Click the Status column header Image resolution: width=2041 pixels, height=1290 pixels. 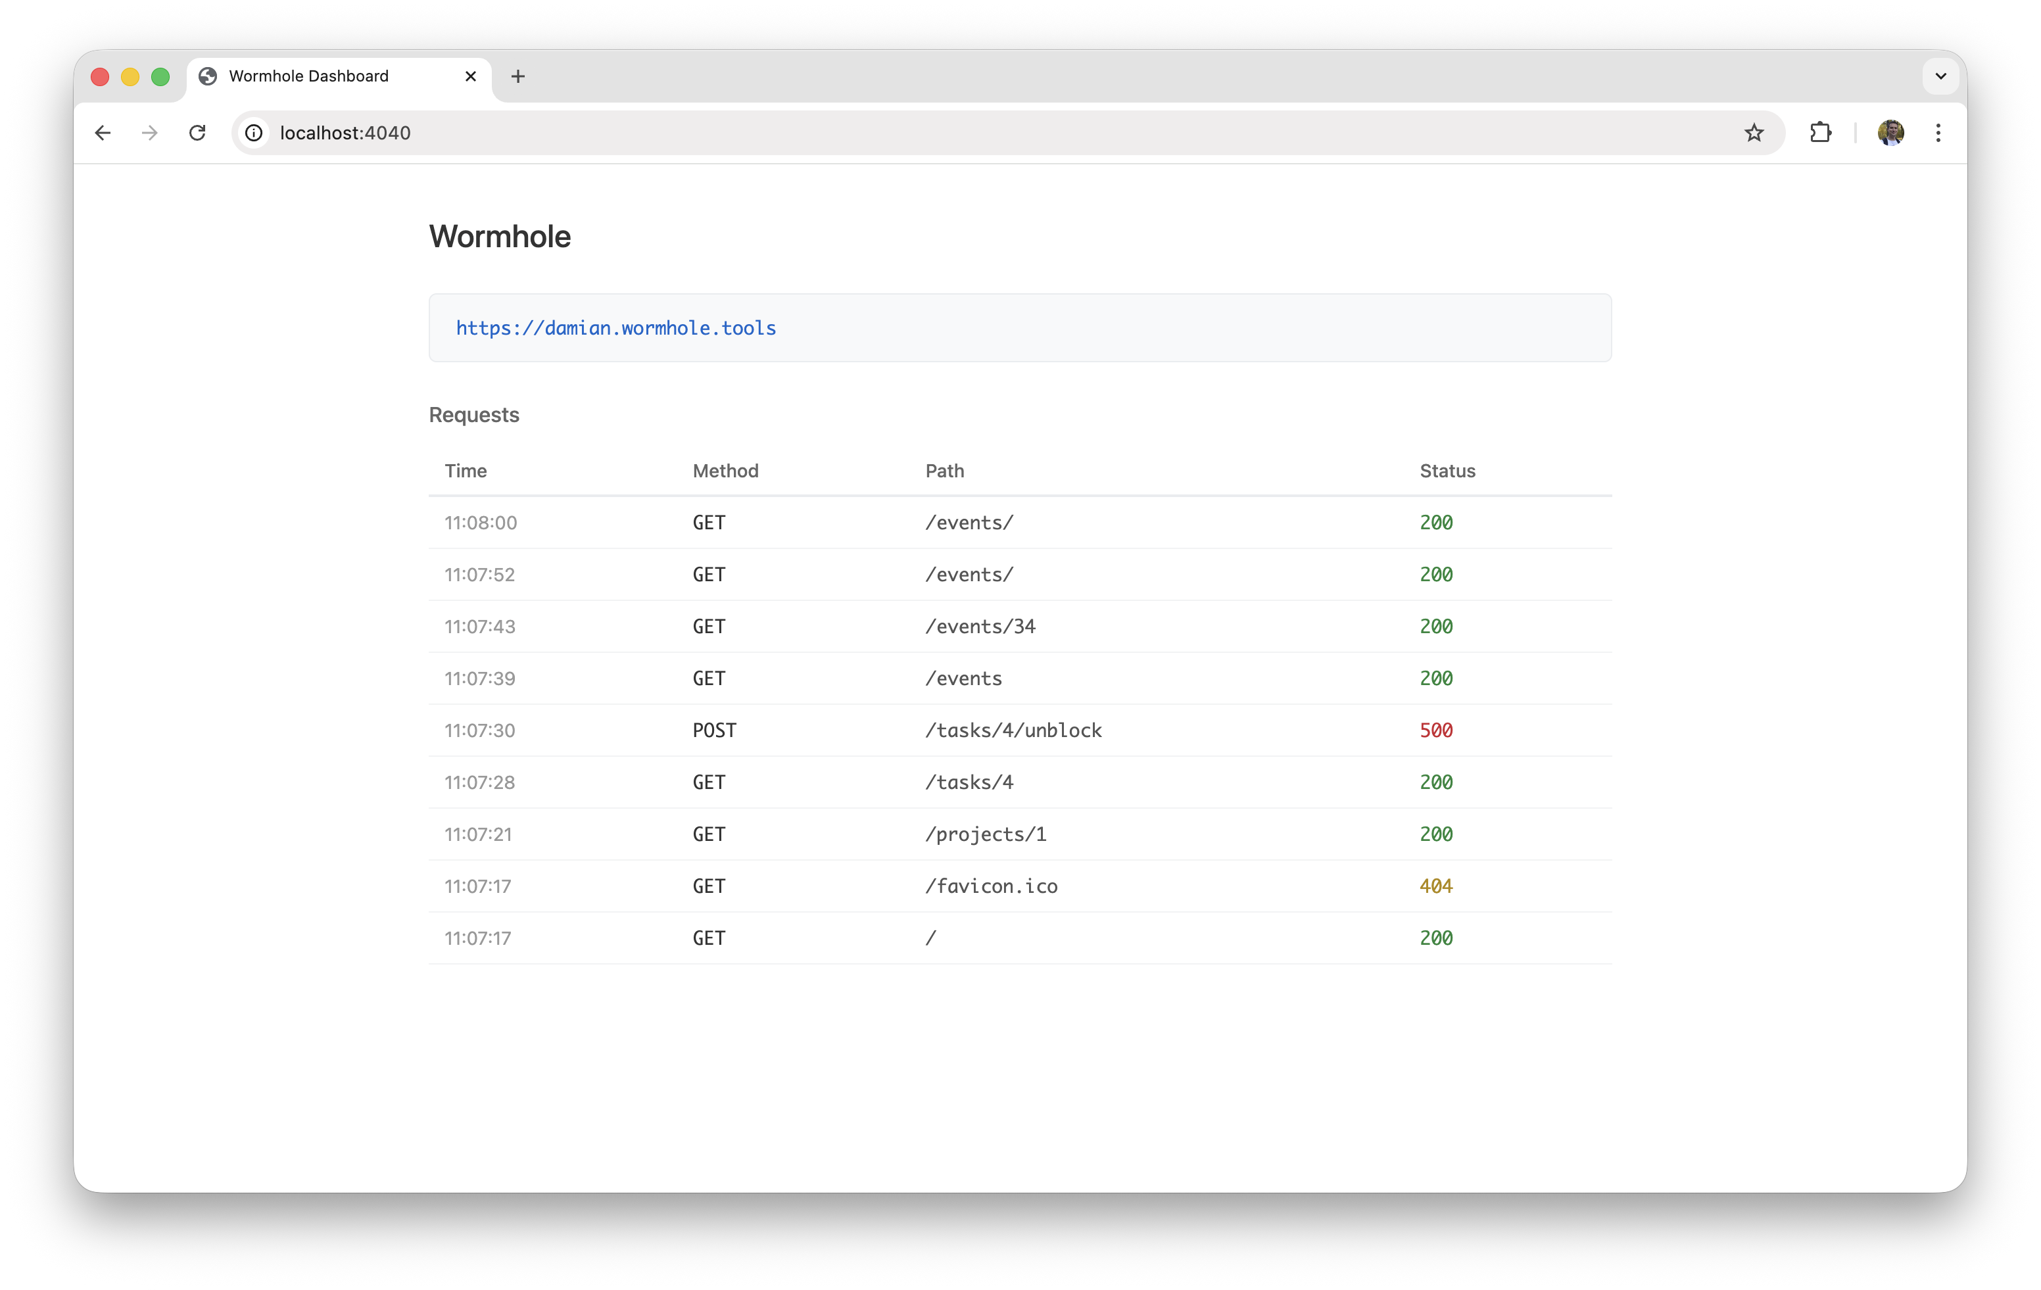click(1447, 471)
